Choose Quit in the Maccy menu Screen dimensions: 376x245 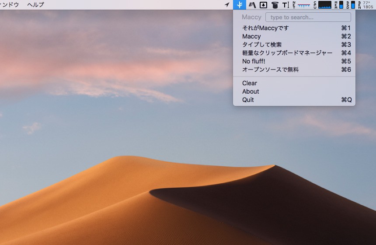tap(294, 100)
